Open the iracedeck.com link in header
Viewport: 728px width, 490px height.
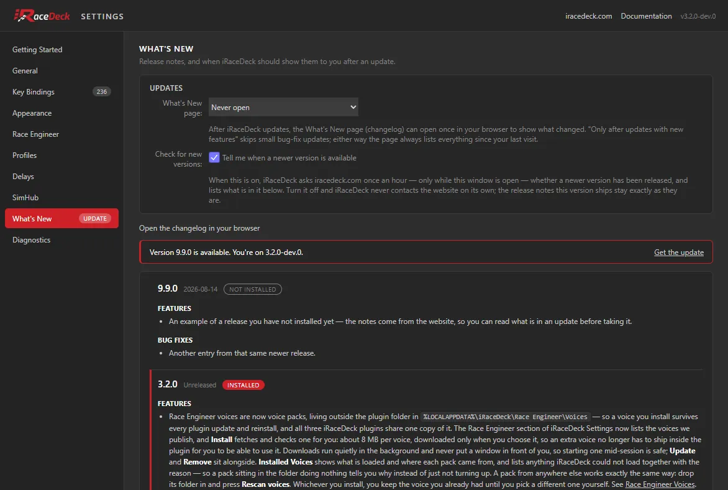click(588, 16)
